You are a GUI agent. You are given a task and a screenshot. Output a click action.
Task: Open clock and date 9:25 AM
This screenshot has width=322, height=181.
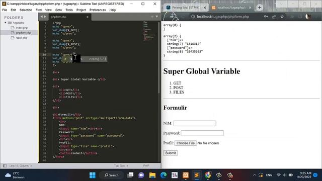click(304, 175)
